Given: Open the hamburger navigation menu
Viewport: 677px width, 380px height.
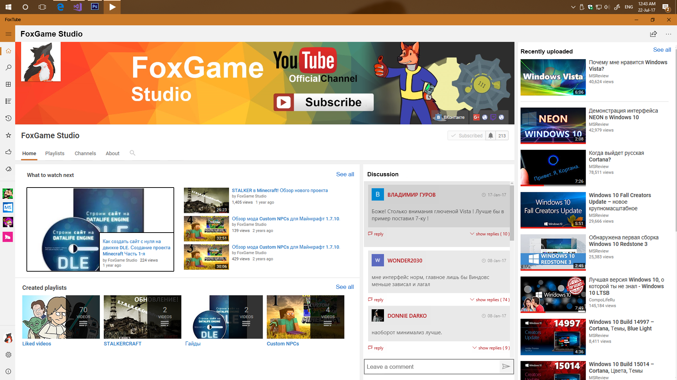Looking at the screenshot, I should pos(8,34).
